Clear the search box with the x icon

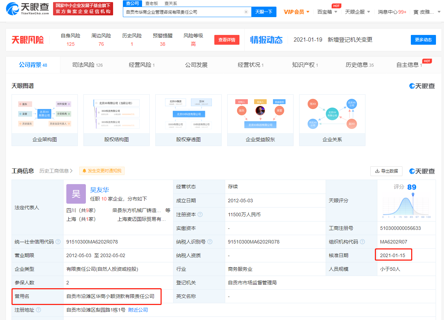pyautogui.click(x=246, y=12)
